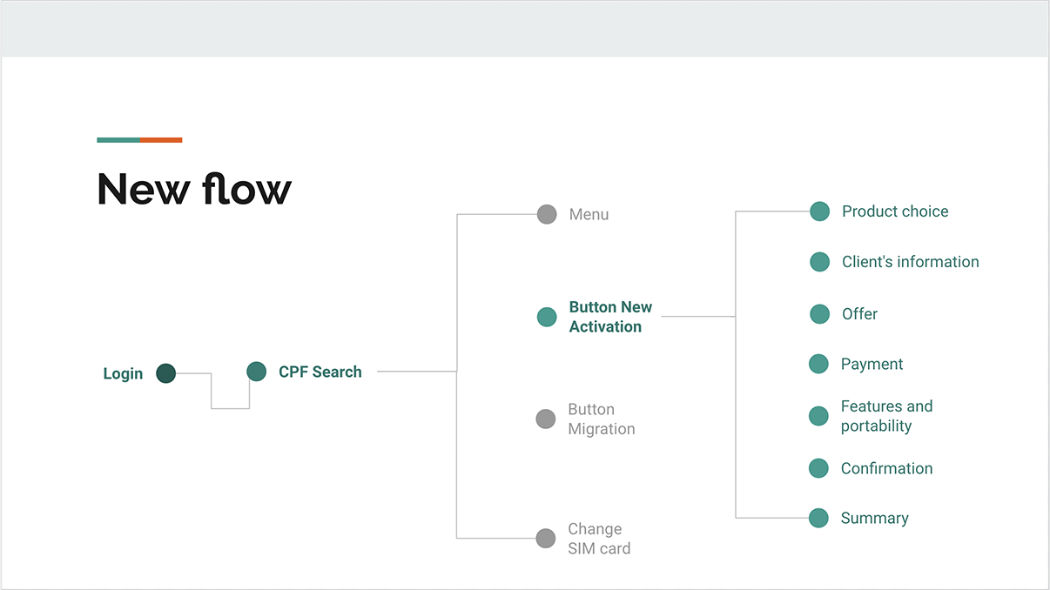Select the Change SIM card label

coord(599,539)
